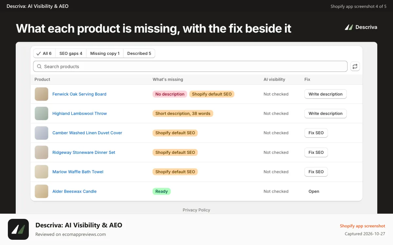Click the No description badge
The height and width of the screenshot is (245, 393).
[x=170, y=94]
